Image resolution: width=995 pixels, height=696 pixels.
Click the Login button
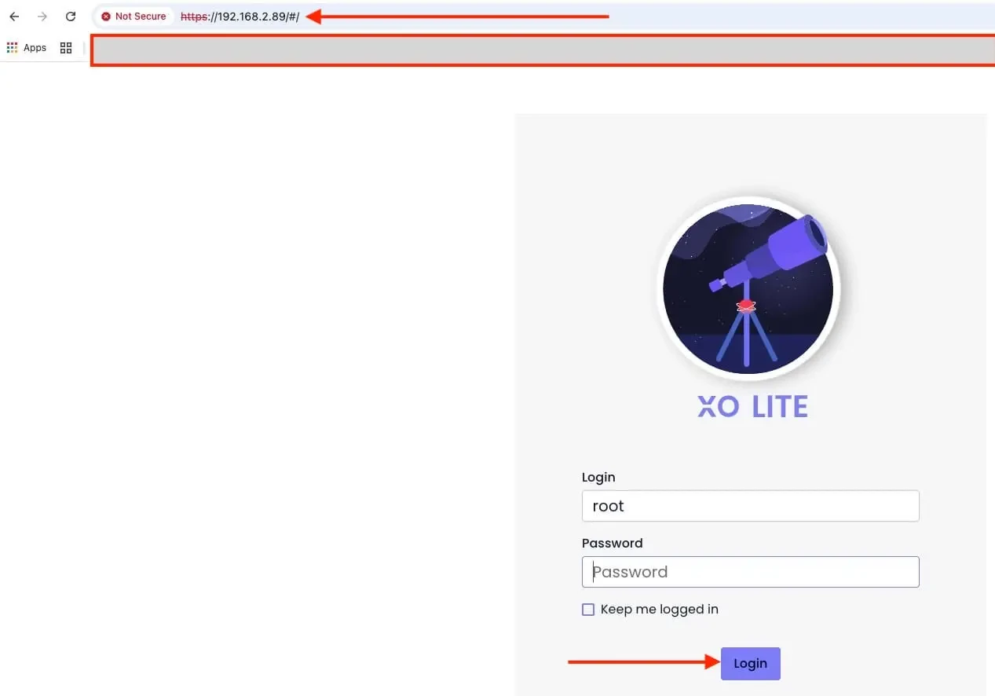pos(751,664)
